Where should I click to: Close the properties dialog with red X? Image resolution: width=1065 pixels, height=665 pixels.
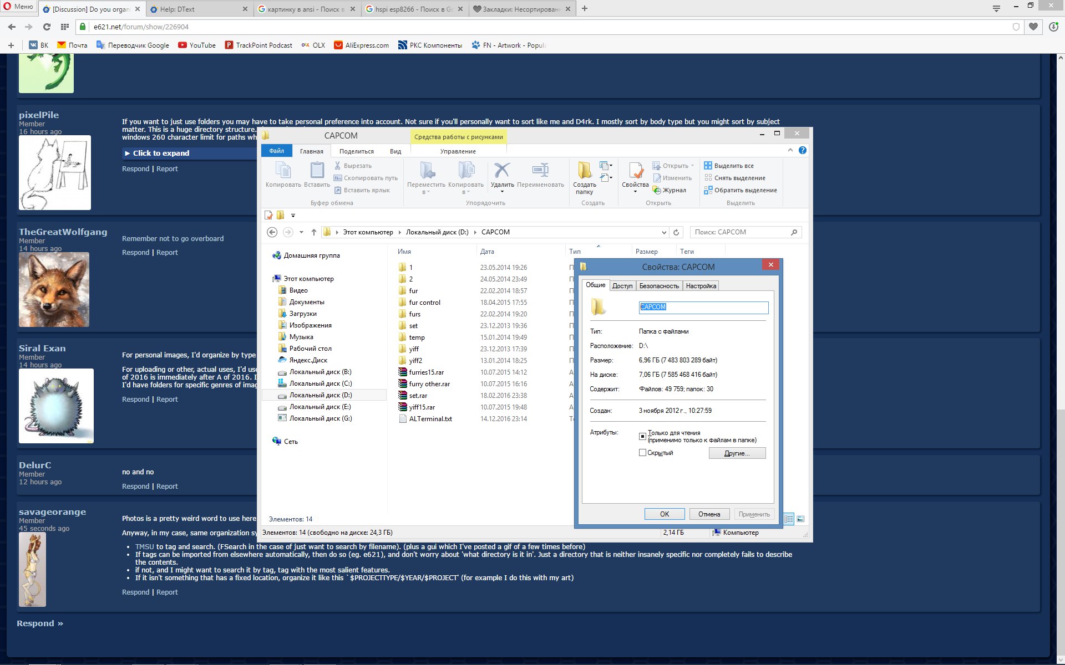point(770,265)
